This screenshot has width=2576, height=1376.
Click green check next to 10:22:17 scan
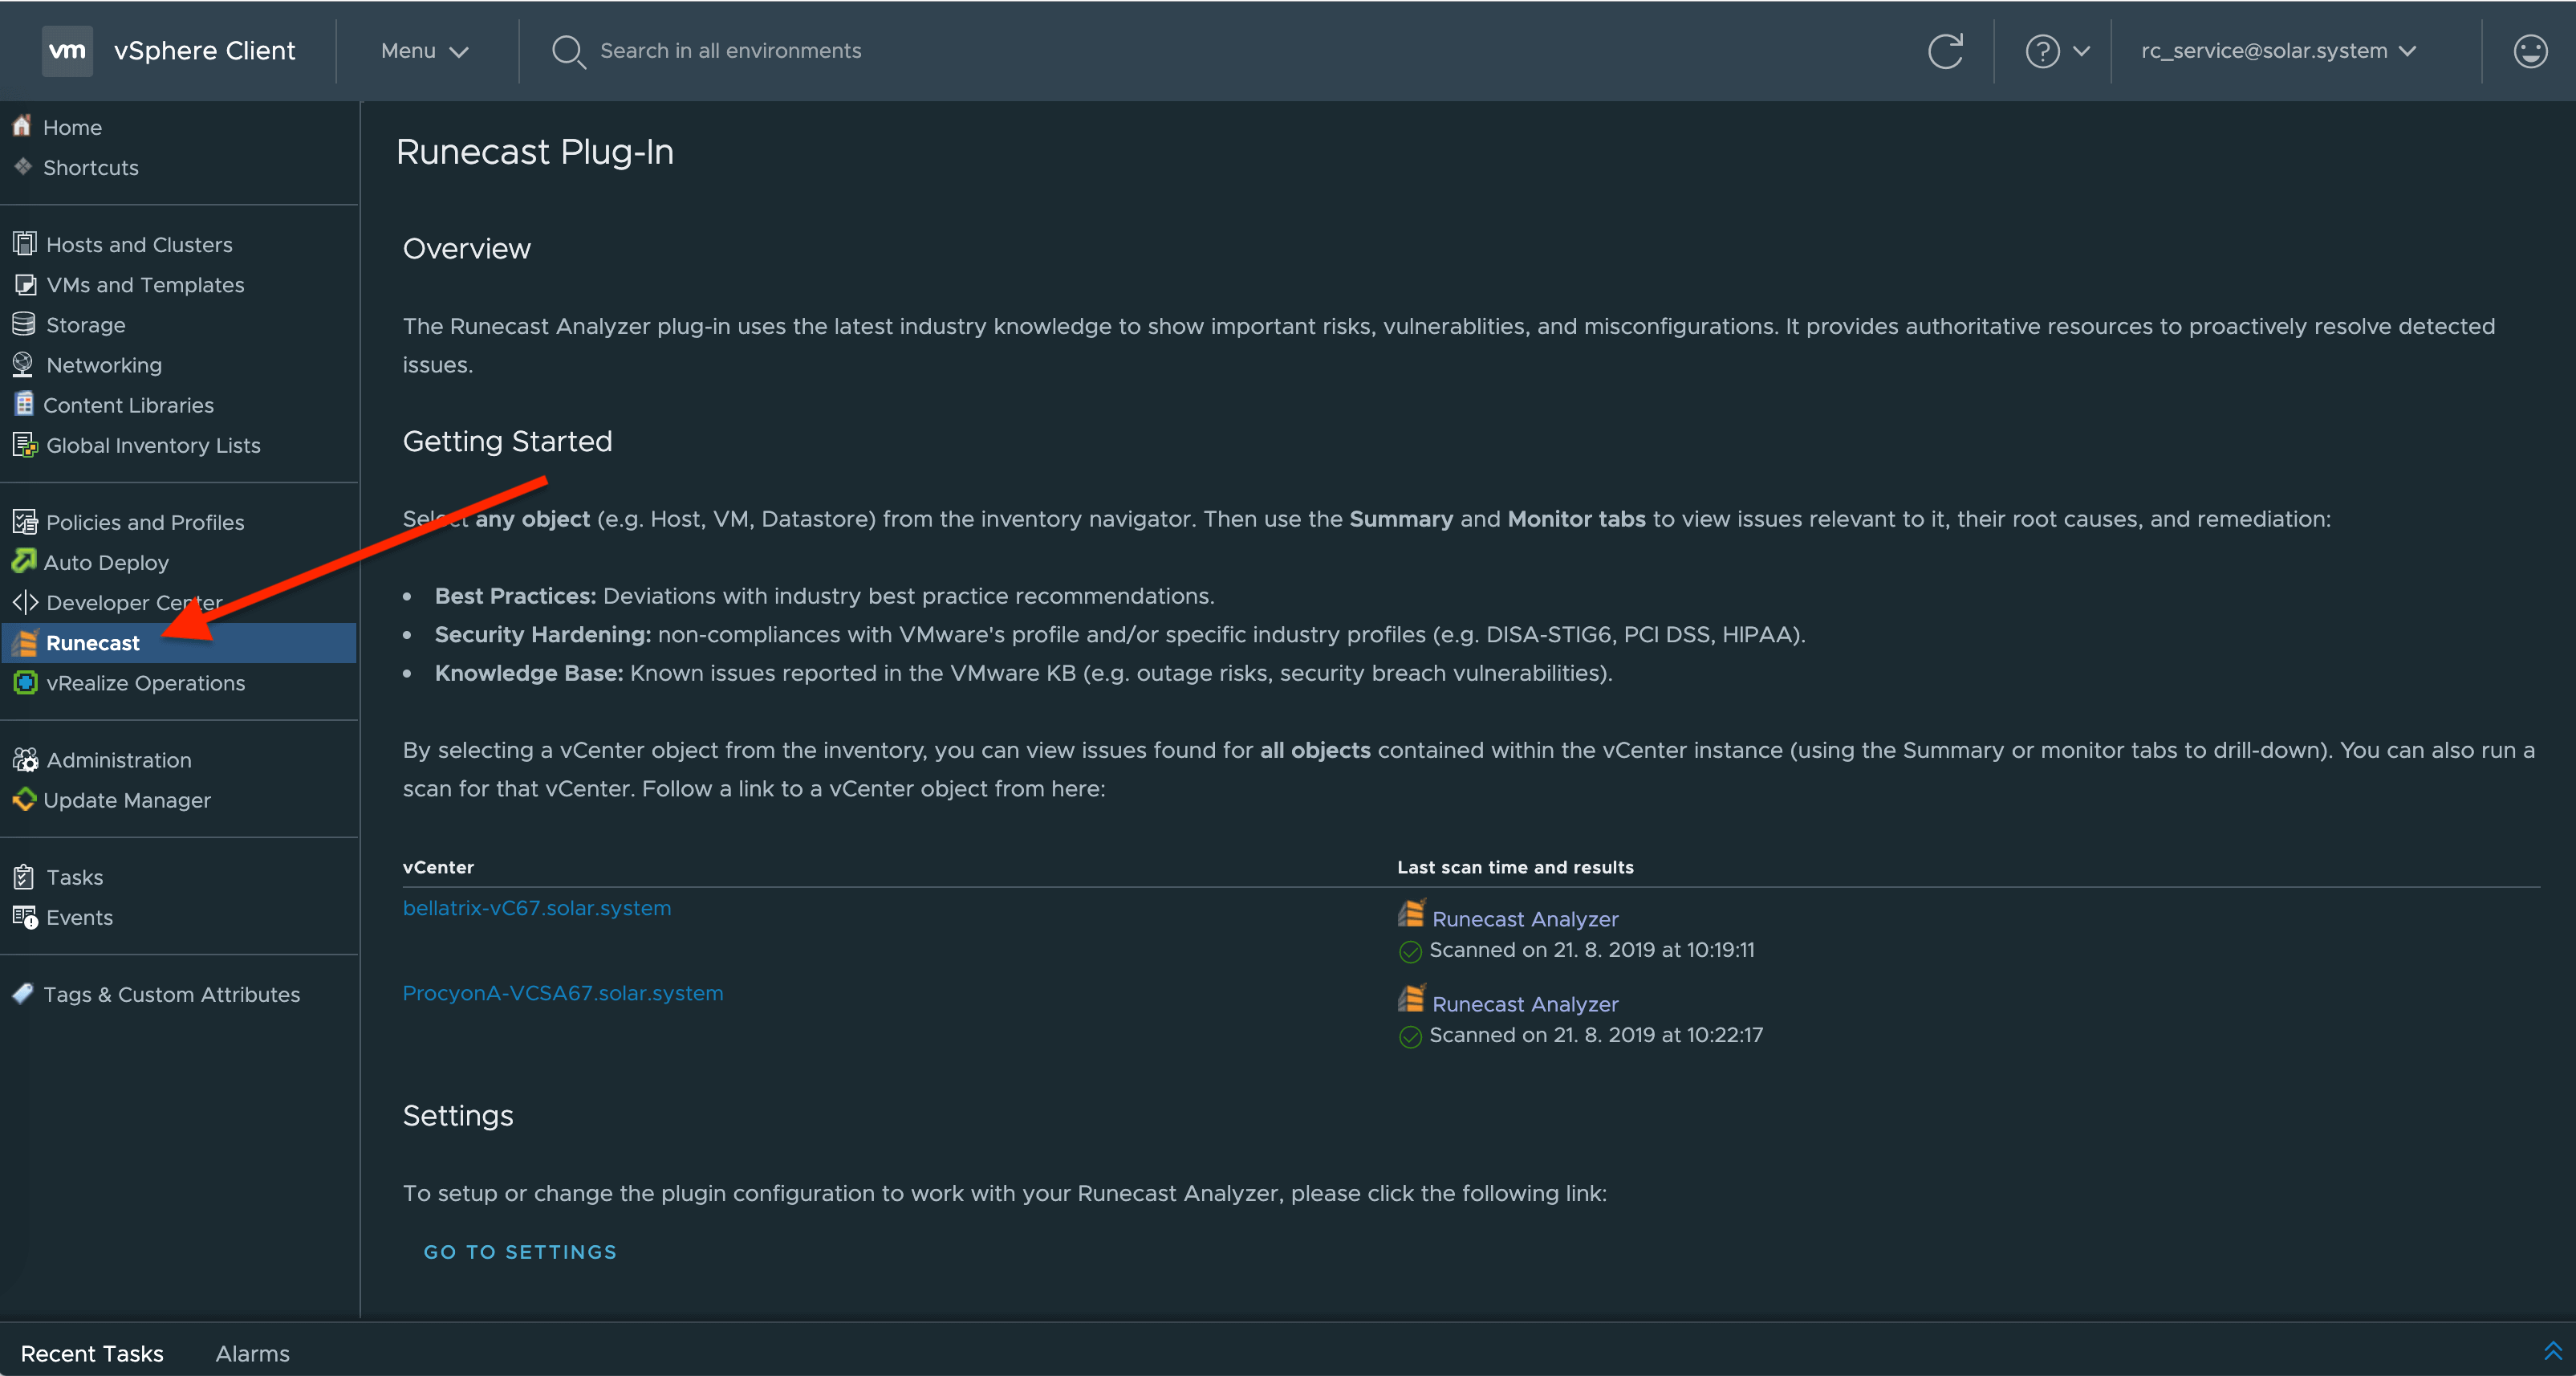click(1410, 1036)
